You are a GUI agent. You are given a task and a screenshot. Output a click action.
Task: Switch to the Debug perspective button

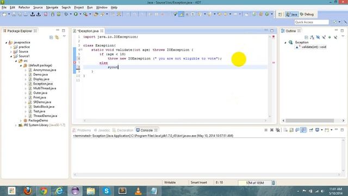point(307,15)
